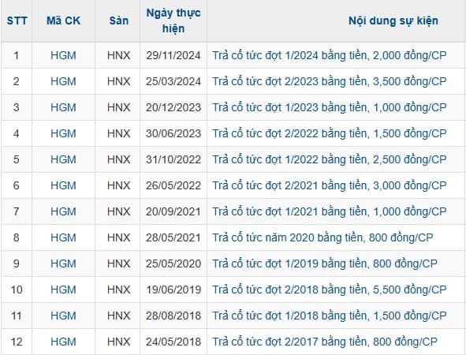Click the 'Nội dung sự kiện' column header

tap(393, 21)
